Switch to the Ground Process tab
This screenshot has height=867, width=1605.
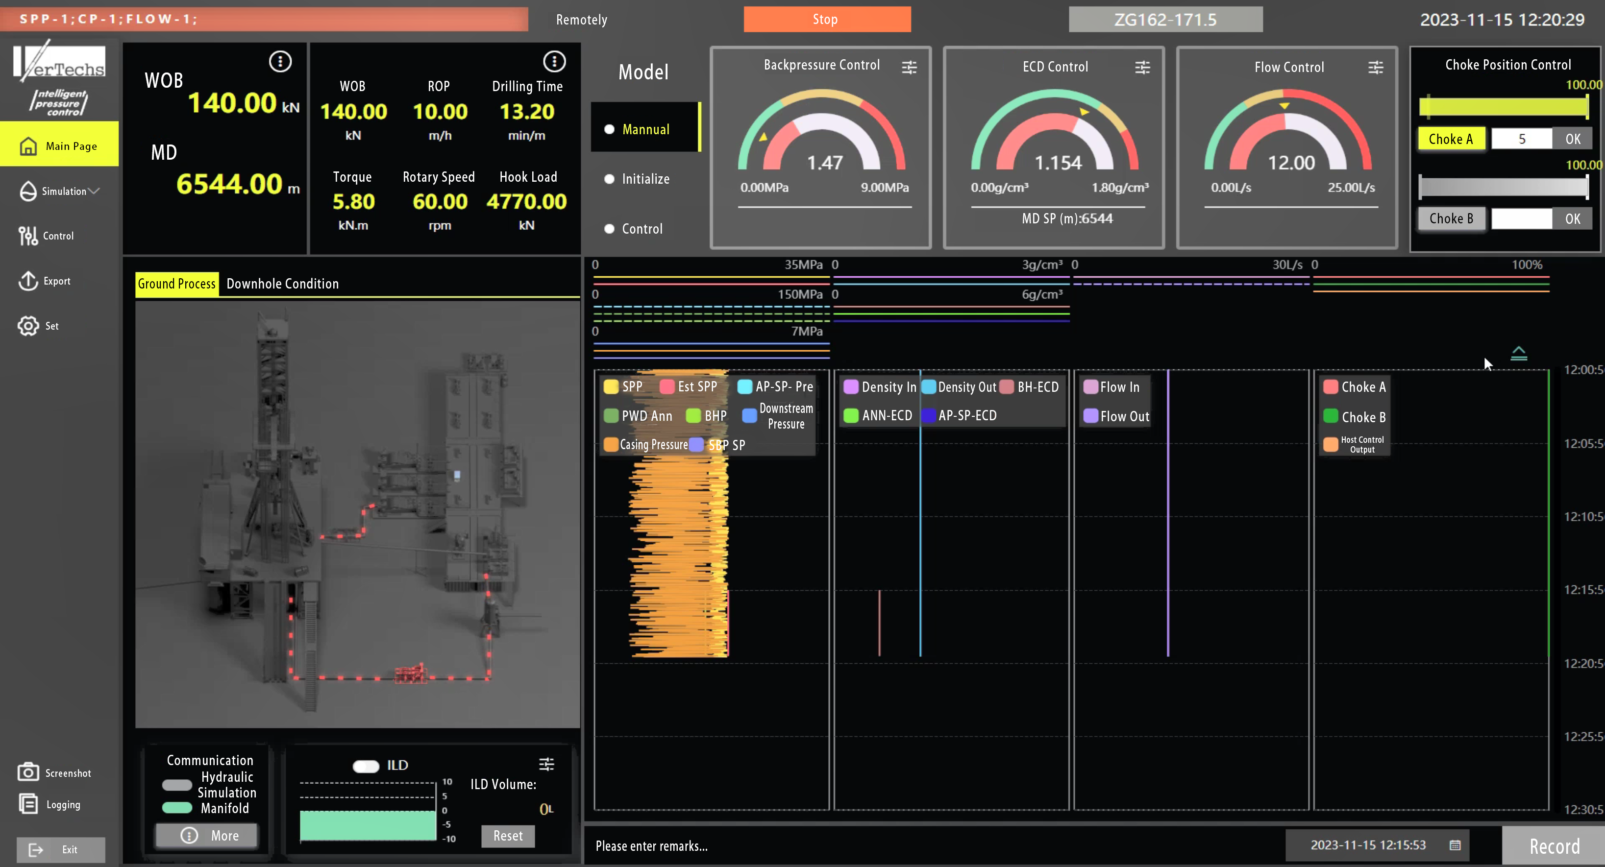(177, 284)
